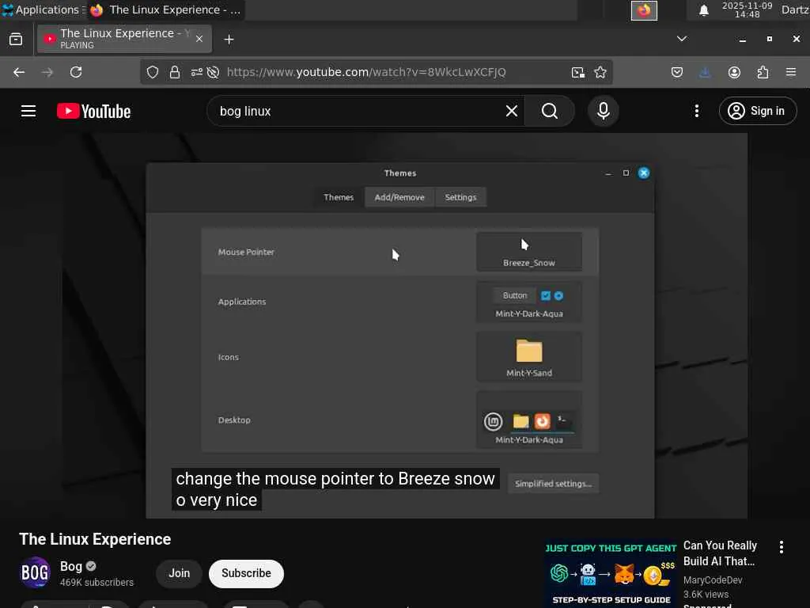
Task: Open the Icons Mint-Y-Sand selector
Action: pyautogui.click(x=529, y=357)
